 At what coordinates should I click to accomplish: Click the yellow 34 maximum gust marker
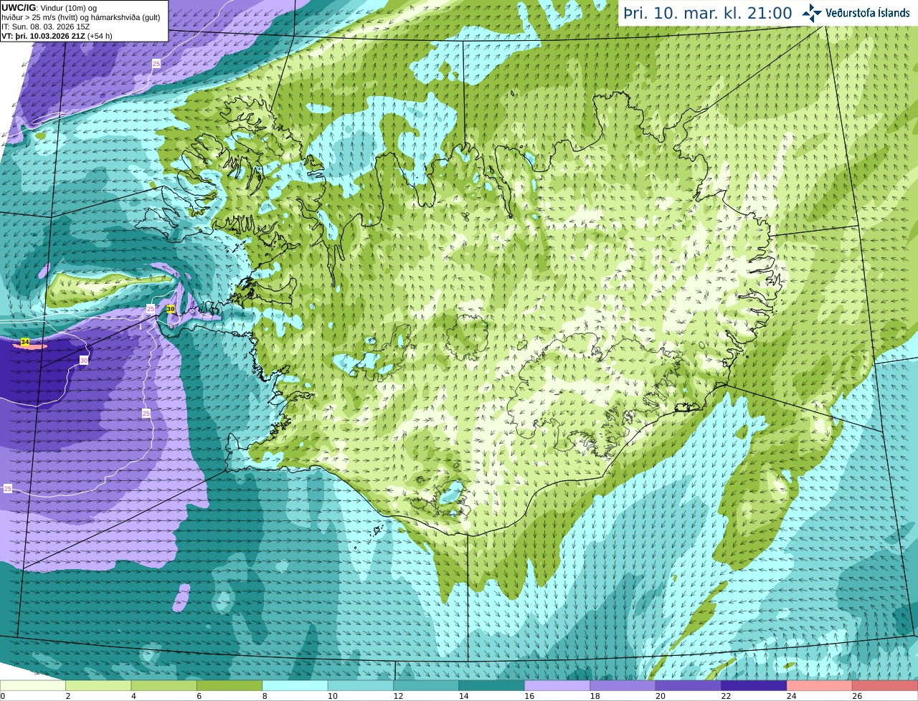[25, 343]
